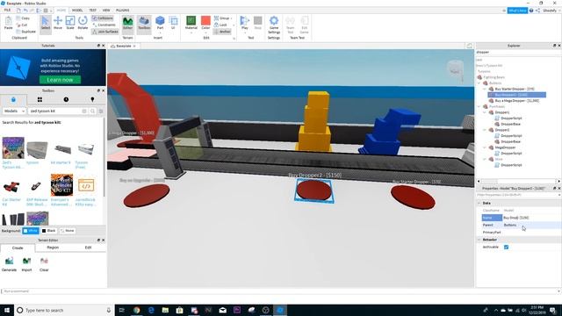This screenshot has height=316, width=562.
Task: Collapse the Dropper2 model node
Action: coord(485,130)
